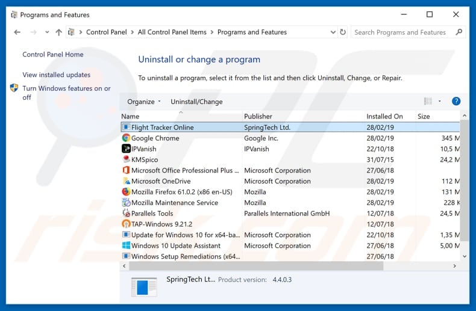Open View installed updates link
Screen dimensions: 476x311
[57, 75]
